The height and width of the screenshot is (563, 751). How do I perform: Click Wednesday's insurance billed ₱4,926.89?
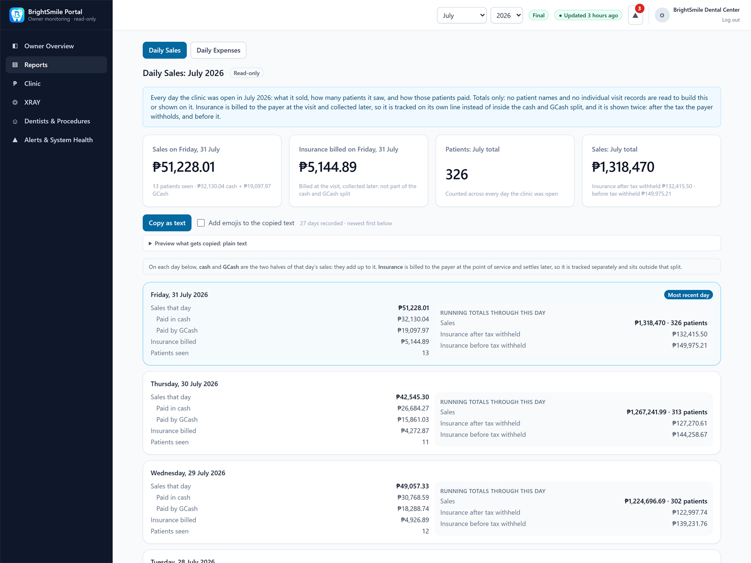click(x=415, y=520)
